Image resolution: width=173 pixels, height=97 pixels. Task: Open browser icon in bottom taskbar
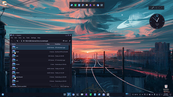coord(73,94)
